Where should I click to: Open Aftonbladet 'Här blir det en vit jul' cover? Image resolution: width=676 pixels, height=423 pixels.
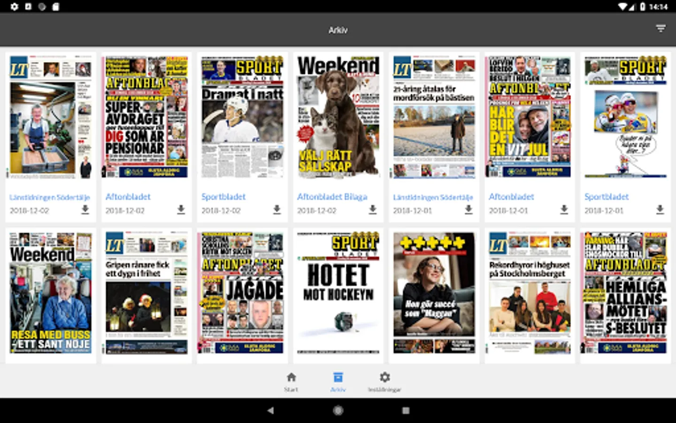click(x=529, y=117)
